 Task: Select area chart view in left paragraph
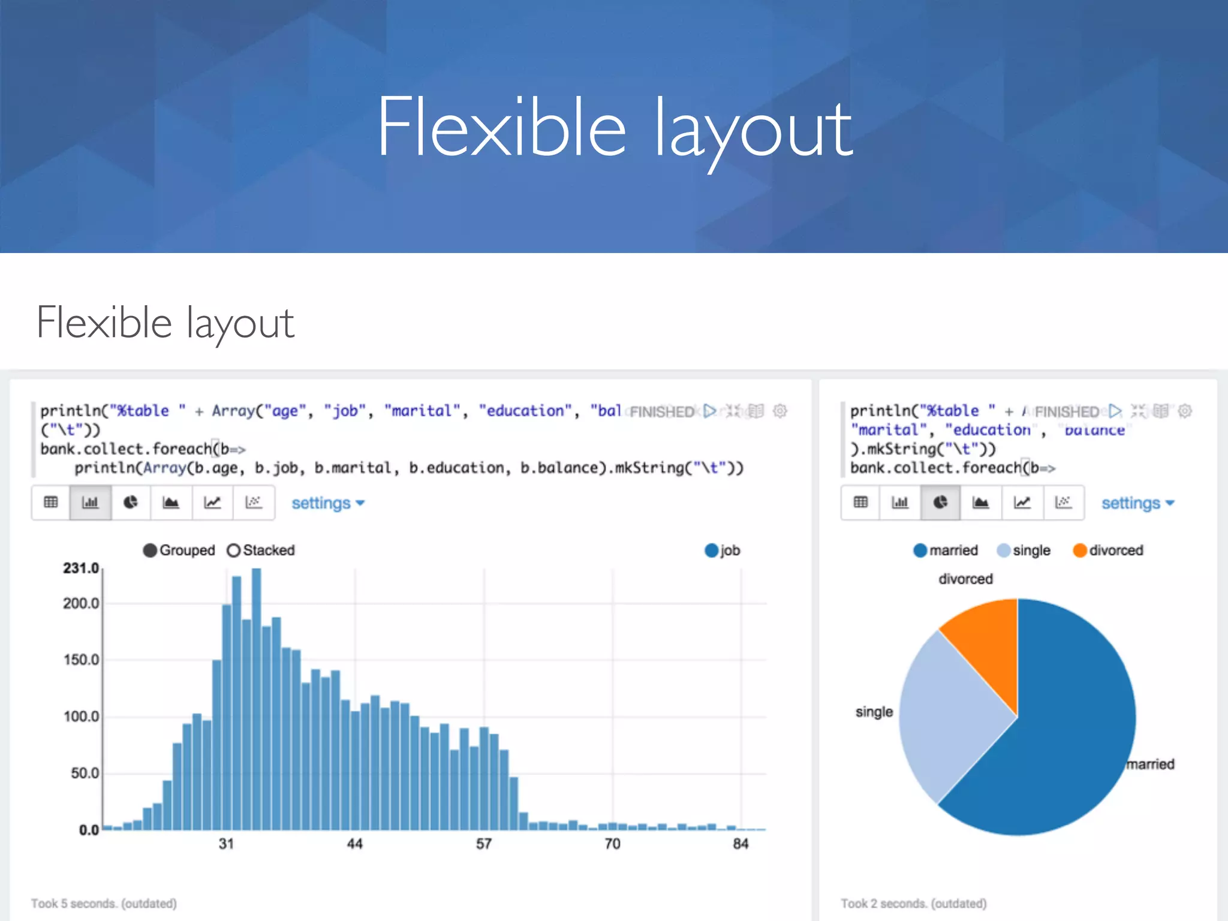pyautogui.click(x=171, y=502)
